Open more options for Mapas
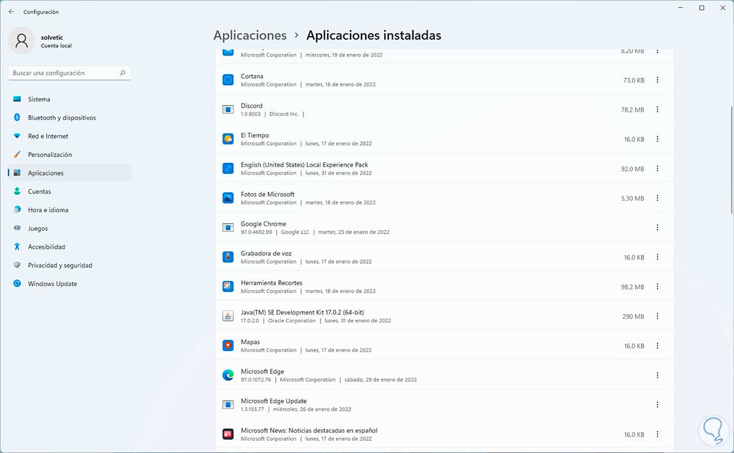This screenshot has height=453, width=734. 658,346
